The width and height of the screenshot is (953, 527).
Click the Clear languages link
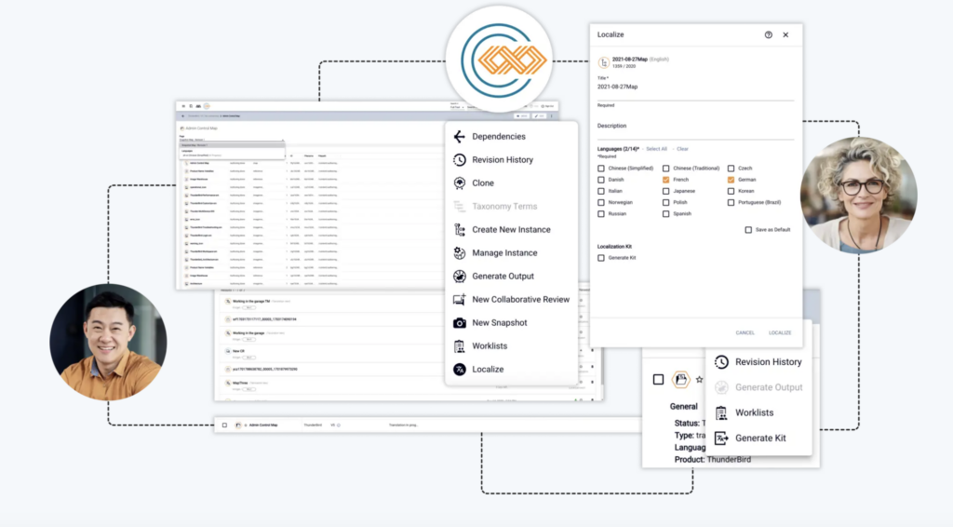(682, 149)
